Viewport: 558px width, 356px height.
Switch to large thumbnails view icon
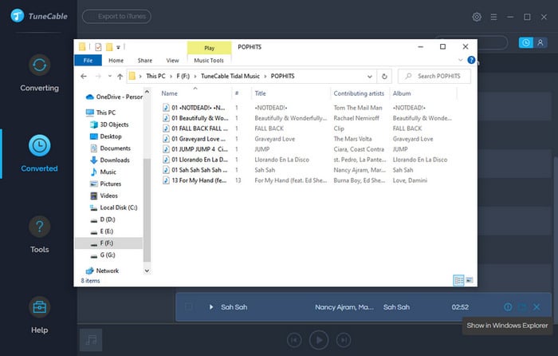470,280
